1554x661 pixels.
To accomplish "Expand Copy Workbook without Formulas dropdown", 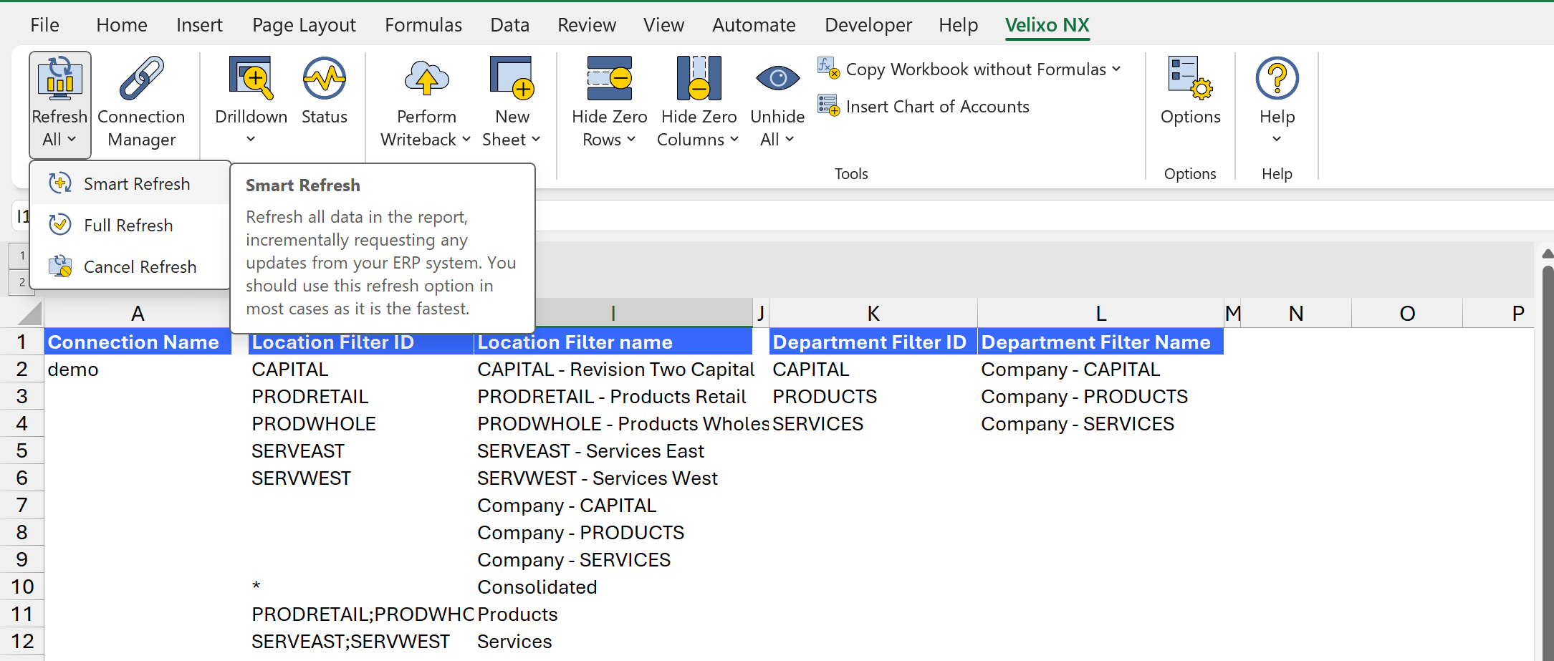I will pos(1116,69).
